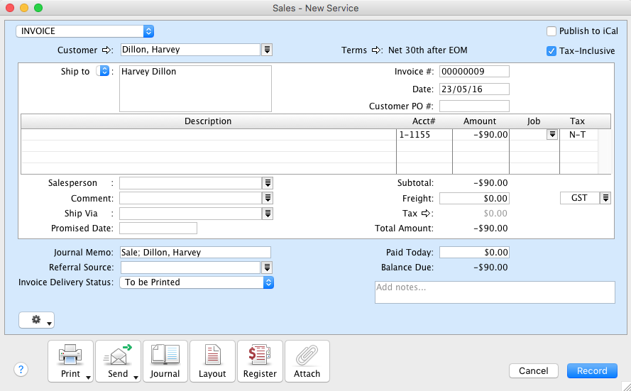The width and height of the screenshot is (631, 391).
Task: Open the gear settings menu button
Action: point(37,321)
